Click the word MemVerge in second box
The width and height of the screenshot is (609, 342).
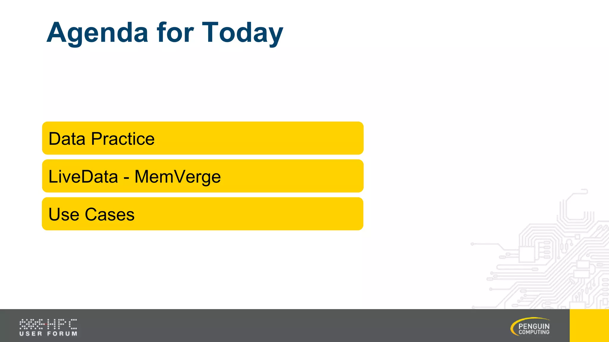tap(178, 177)
